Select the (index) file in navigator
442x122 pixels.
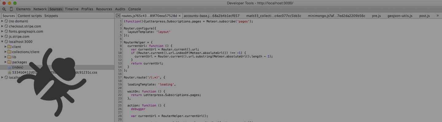tap(57, 67)
